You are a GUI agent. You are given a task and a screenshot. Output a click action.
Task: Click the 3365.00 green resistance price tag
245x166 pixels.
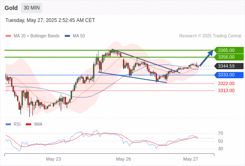tap(229, 50)
